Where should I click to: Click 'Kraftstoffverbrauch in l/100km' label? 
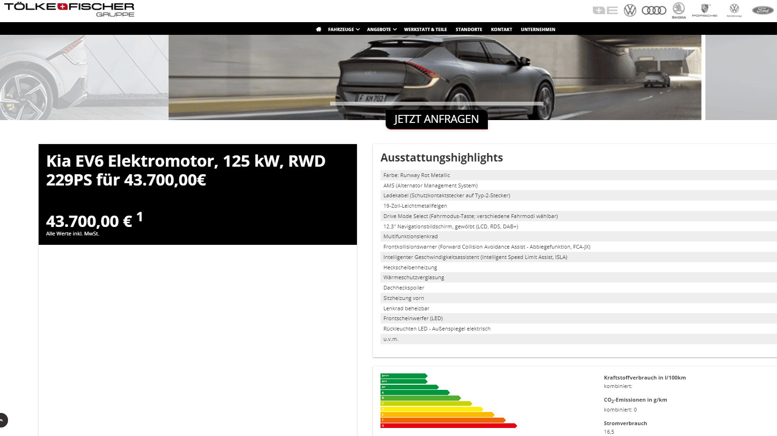[x=645, y=378]
